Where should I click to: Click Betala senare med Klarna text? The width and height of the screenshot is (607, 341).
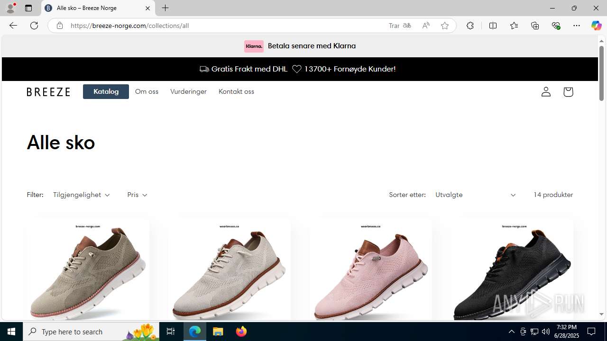pos(312,46)
